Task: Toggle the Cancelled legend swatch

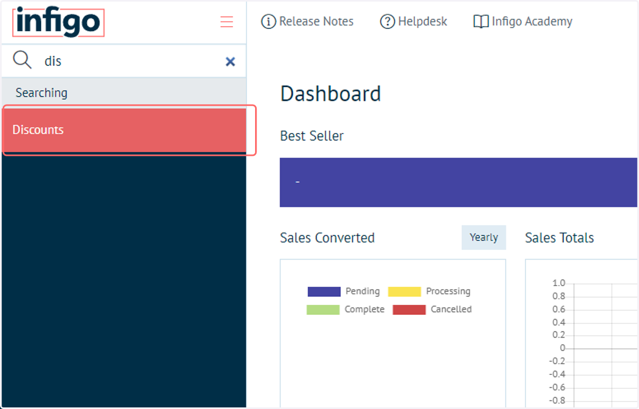Action: point(409,310)
